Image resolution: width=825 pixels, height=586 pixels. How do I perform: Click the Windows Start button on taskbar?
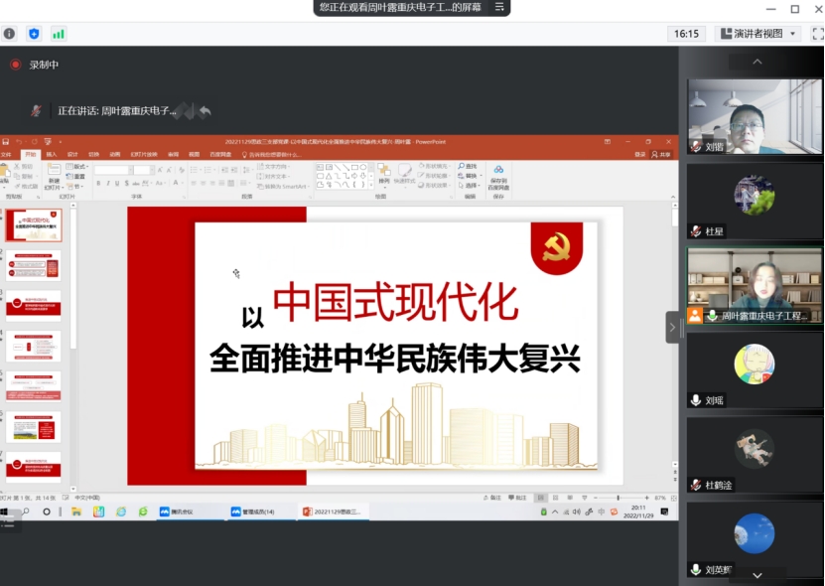5,512
